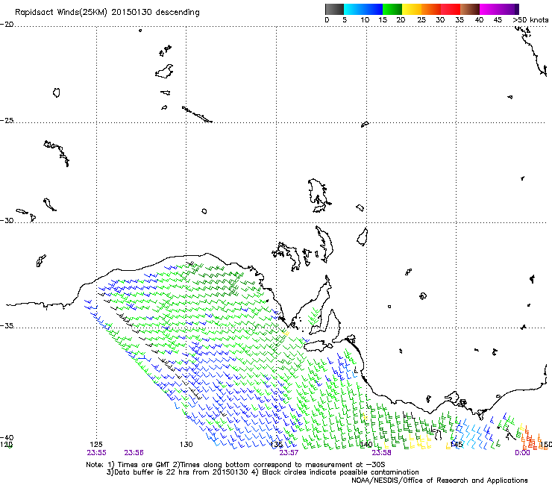Click the '0:00' overpass time label

pos(522,453)
